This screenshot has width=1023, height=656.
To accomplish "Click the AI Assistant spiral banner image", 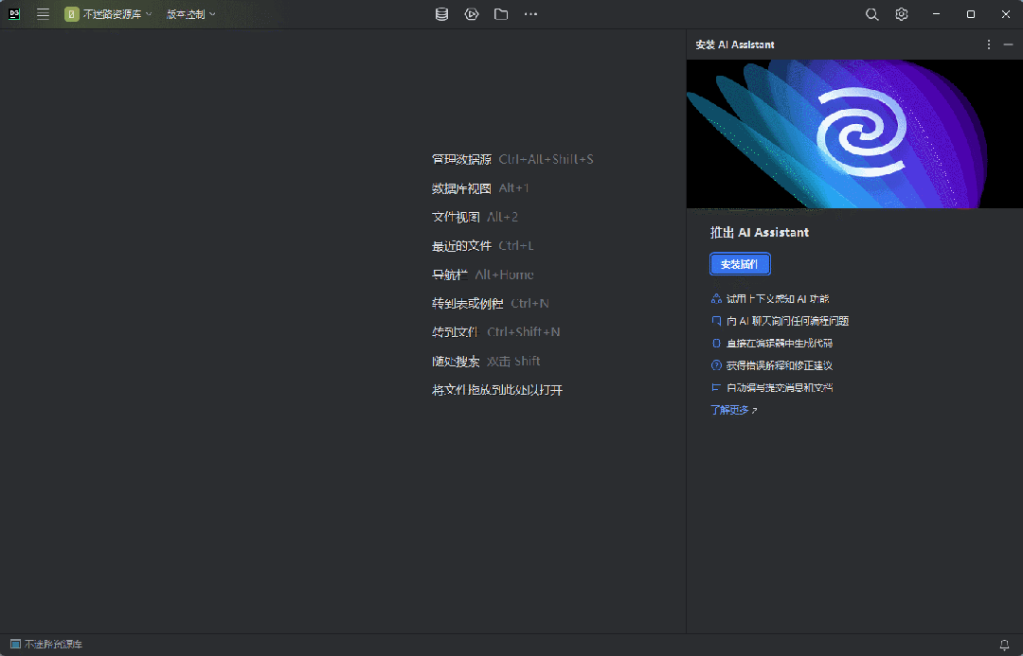I will [854, 134].
